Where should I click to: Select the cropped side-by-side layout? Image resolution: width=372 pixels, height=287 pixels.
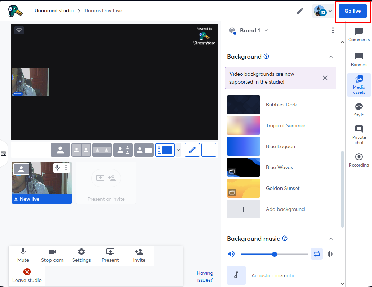tap(81, 150)
